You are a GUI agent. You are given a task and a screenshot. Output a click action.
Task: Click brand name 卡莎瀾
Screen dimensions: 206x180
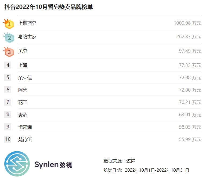(x=25, y=127)
